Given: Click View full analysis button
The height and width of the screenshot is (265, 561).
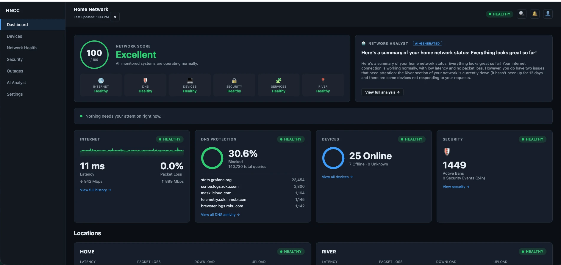Looking at the screenshot, I should point(382,92).
